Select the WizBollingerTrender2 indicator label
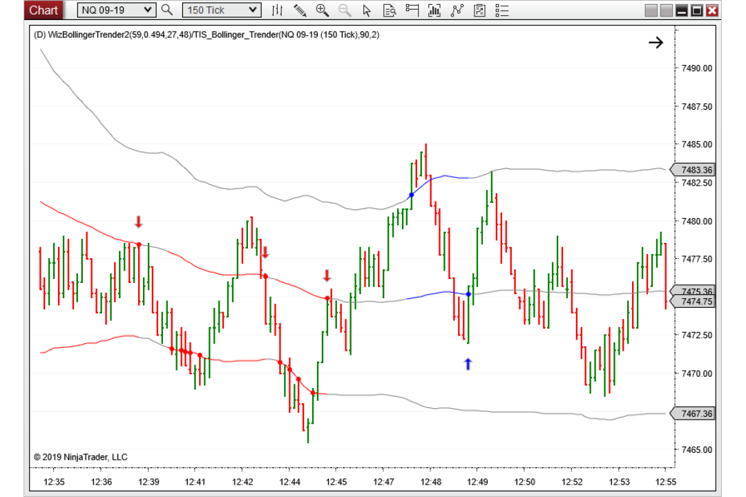The height and width of the screenshot is (497, 746). pos(207,35)
